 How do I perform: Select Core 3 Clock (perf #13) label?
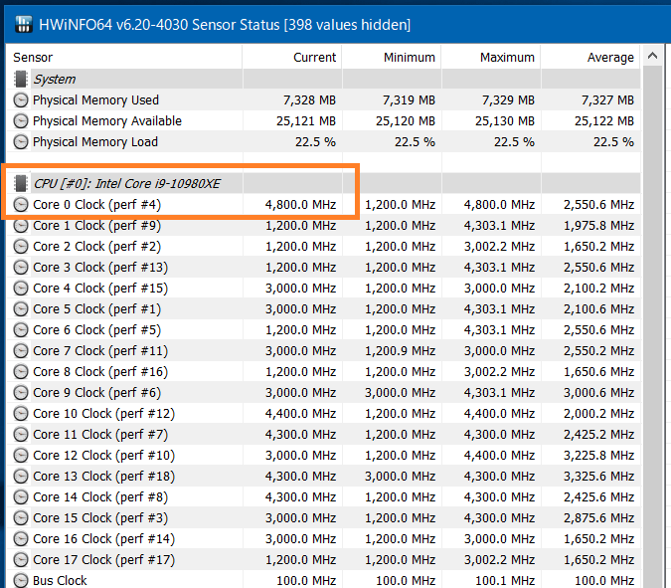point(100,268)
